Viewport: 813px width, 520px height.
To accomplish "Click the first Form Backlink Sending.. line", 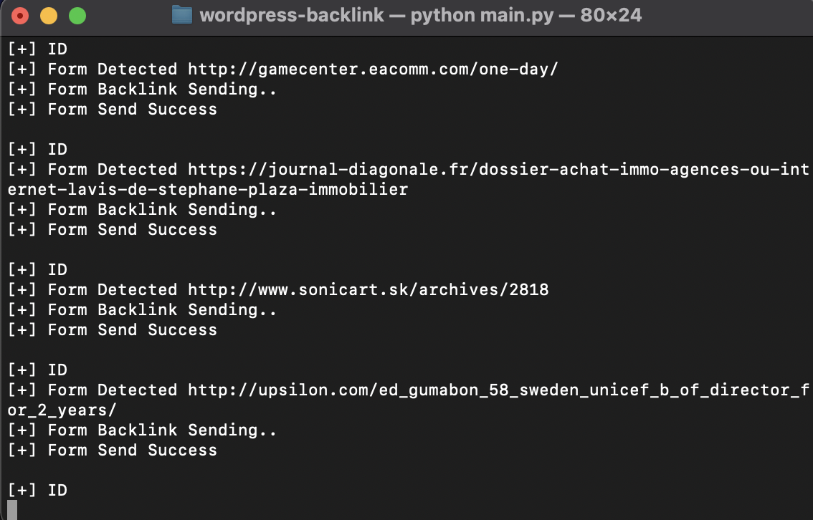I will click(x=142, y=89).
